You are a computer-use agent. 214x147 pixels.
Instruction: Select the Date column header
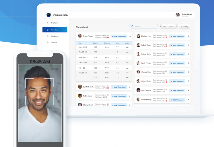[x=80, y=43]
